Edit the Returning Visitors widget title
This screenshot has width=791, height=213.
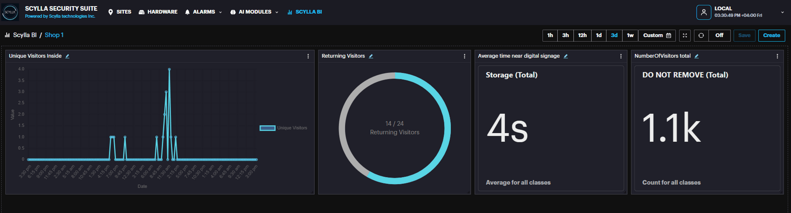371,56
